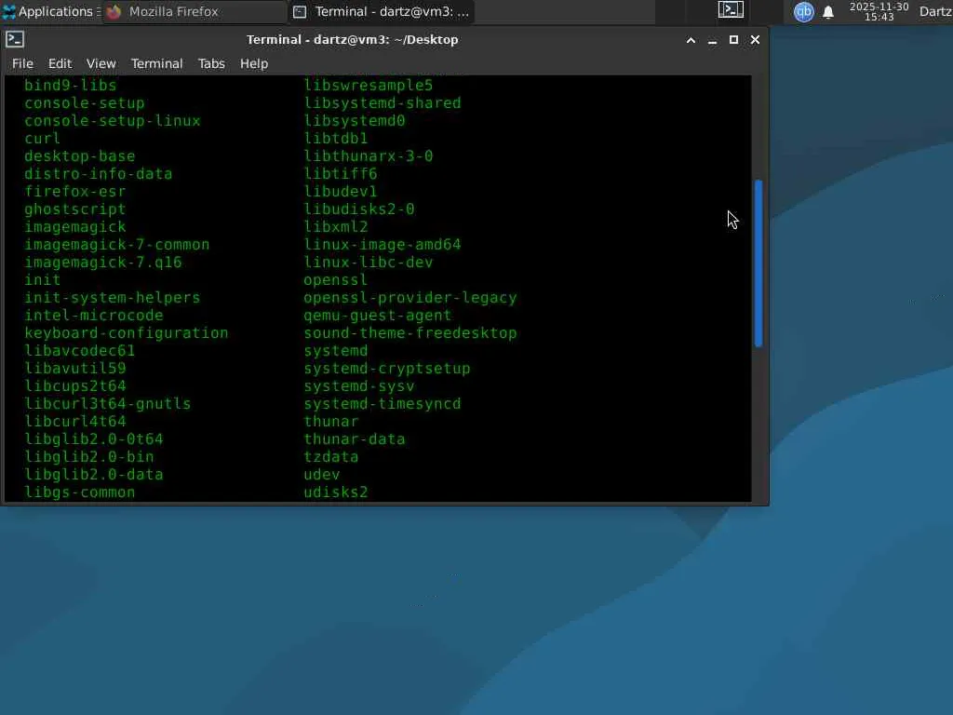Image resolution: width=953 pixels, height=715 pixels.
Task: Switch to Mozilla Firefox taskbar window
Action: (195, 11)
